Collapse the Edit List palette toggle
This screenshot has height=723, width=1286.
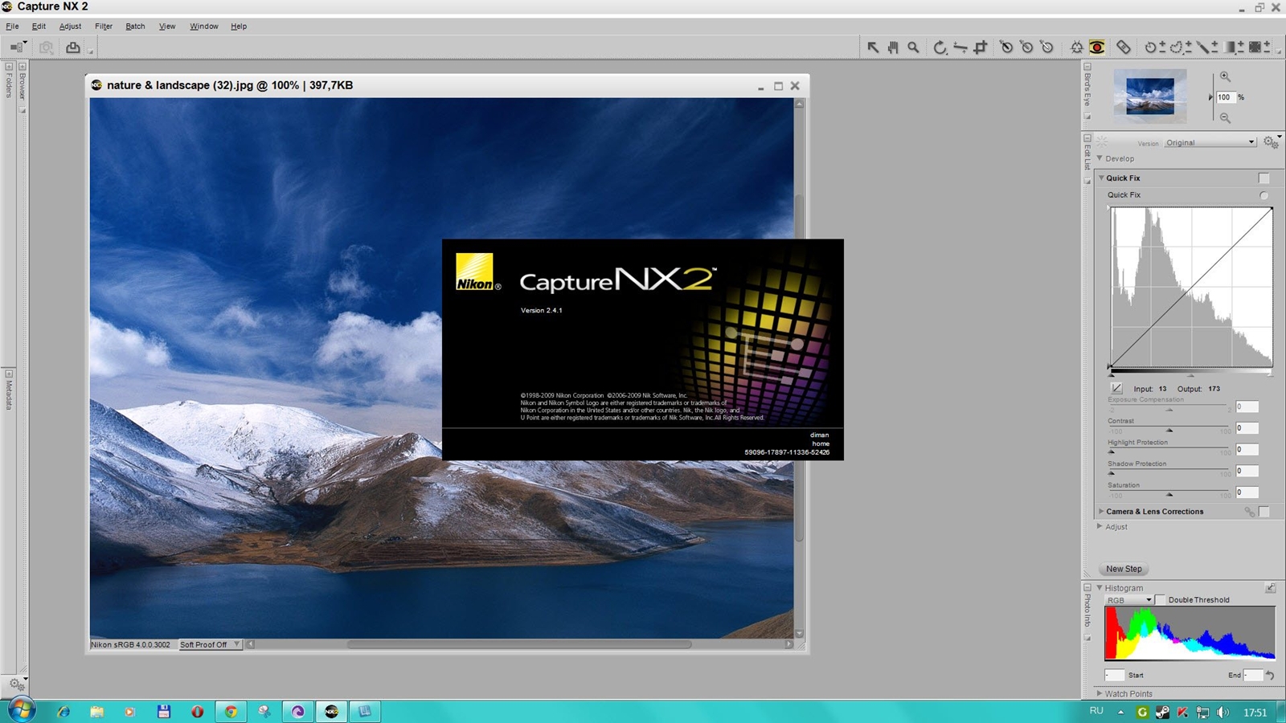point(1087,138)
